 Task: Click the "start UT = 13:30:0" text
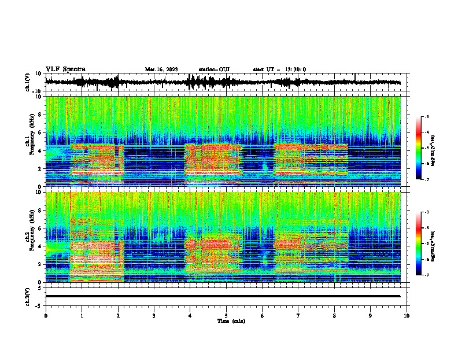(x=279, y=69)
